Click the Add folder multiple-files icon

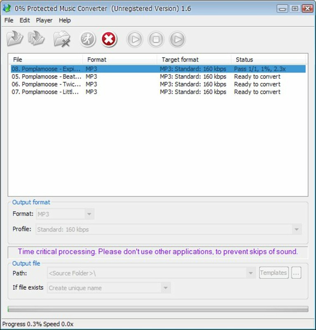click(x=36, y=38)
